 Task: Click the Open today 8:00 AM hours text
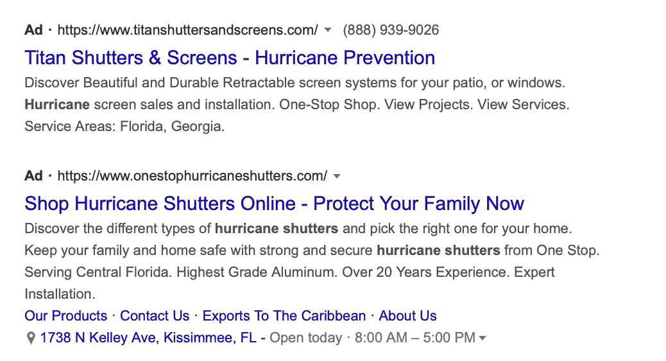[x=373, y=338]
